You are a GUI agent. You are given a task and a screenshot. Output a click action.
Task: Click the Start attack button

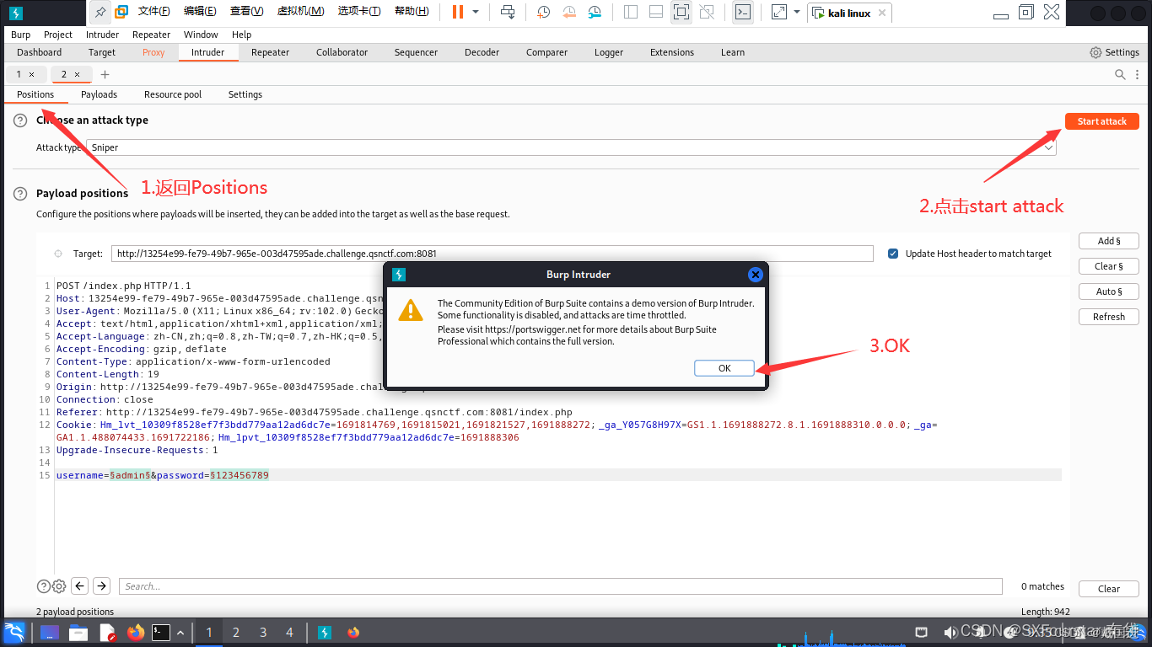click(1101, 121)
